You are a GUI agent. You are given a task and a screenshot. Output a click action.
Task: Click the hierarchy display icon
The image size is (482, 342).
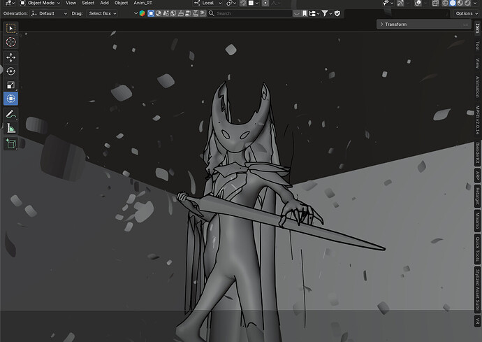(312, 13)
